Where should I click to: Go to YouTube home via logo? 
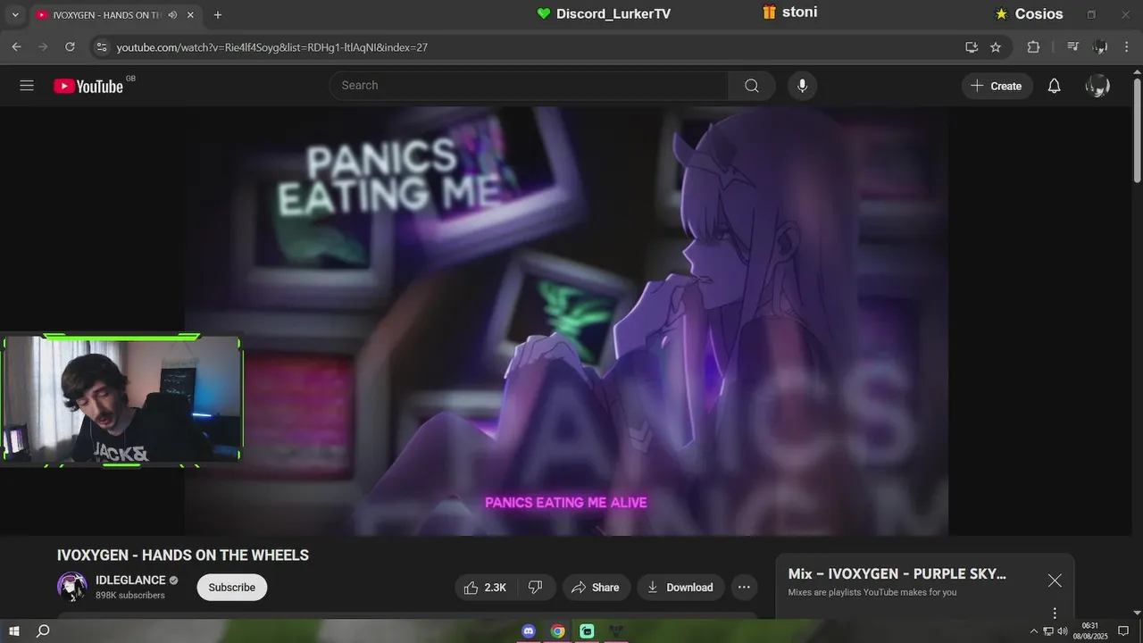pos(88,86)
